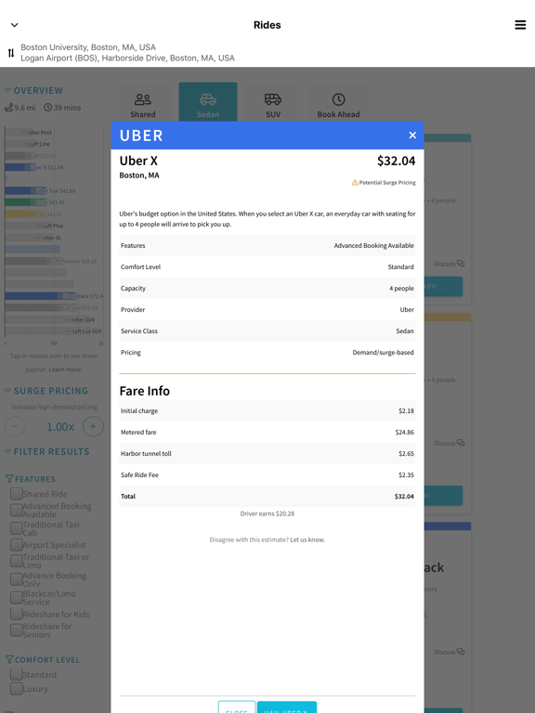Open the hamburger menu icon
Viewport: 535px width, 713px height.
520,25
